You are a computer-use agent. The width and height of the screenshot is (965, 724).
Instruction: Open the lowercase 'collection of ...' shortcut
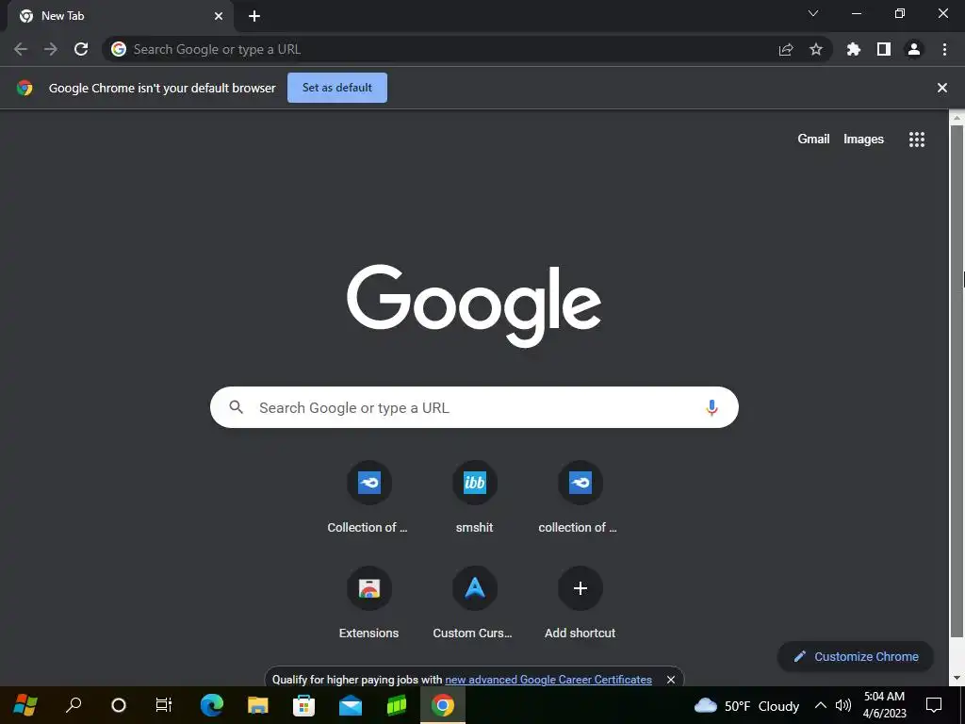(x=580, y=498)
